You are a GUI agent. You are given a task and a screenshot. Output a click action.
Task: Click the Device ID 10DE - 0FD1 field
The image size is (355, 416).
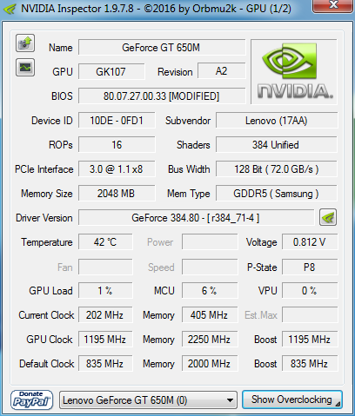pos(117,121)
